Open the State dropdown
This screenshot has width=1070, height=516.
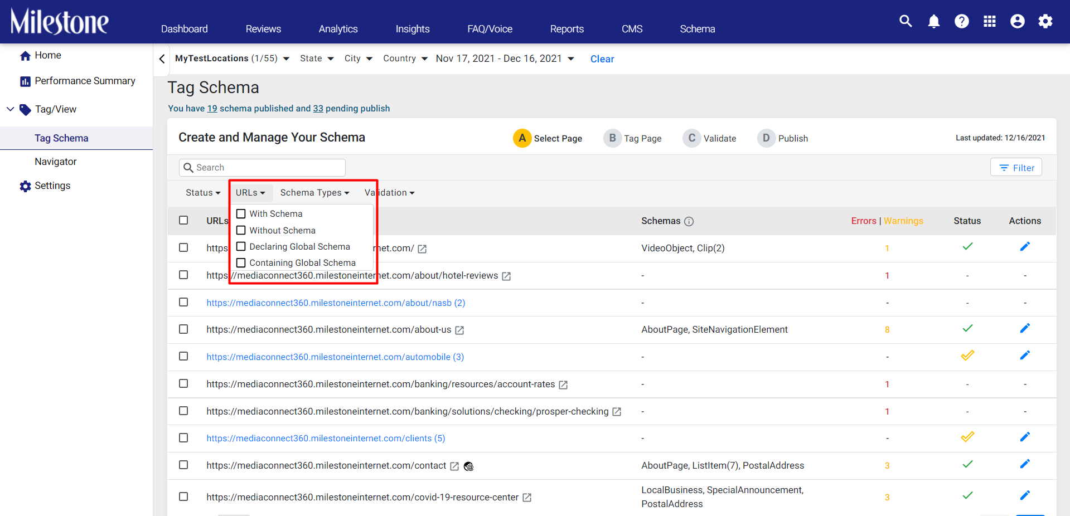(317, 59)
